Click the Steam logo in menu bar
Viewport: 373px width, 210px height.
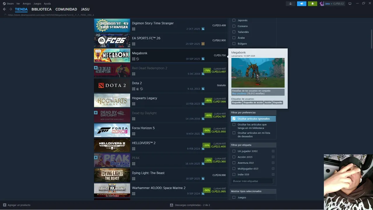click(4, 3)
